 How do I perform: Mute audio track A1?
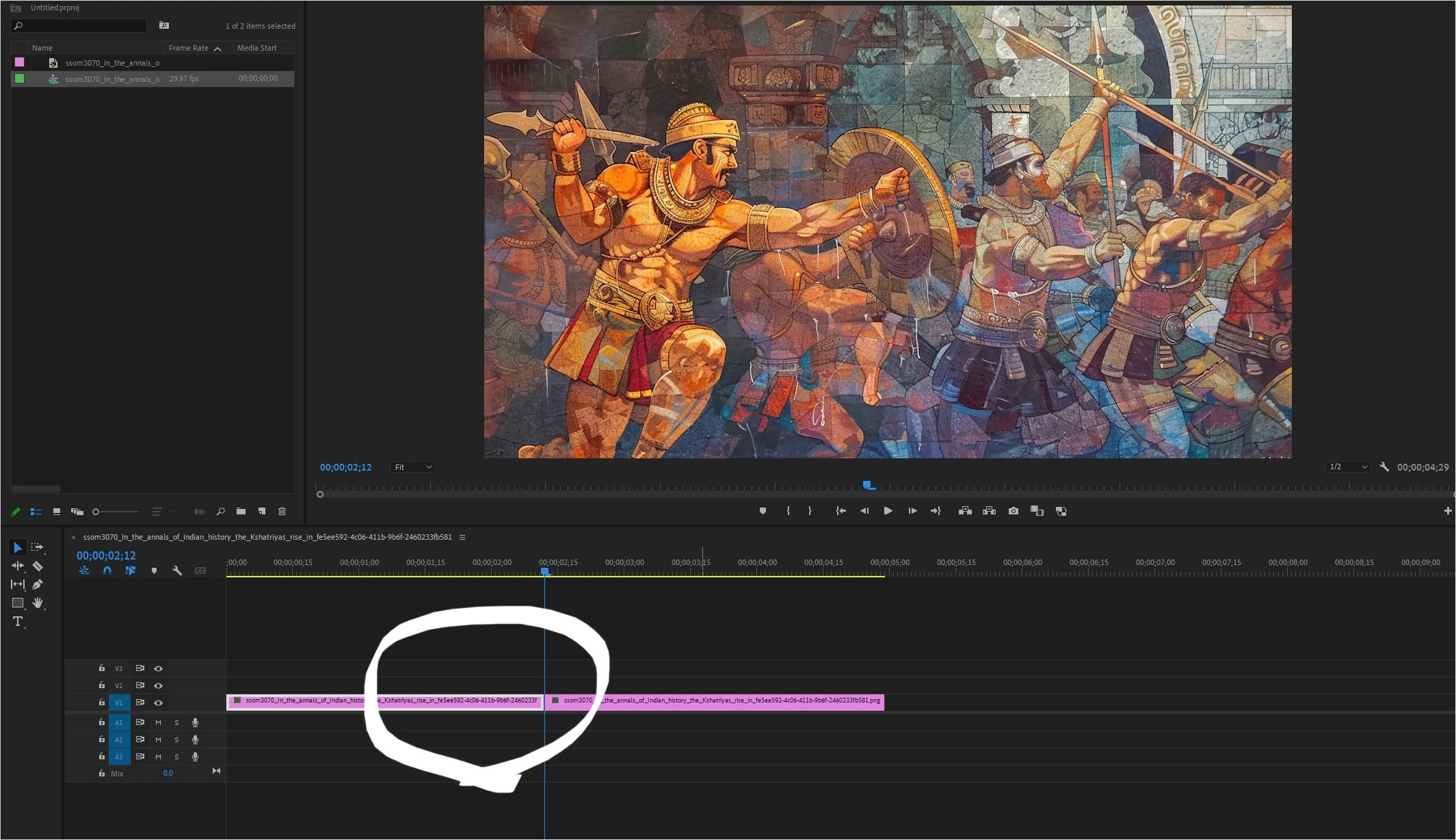tap(158, 722)
